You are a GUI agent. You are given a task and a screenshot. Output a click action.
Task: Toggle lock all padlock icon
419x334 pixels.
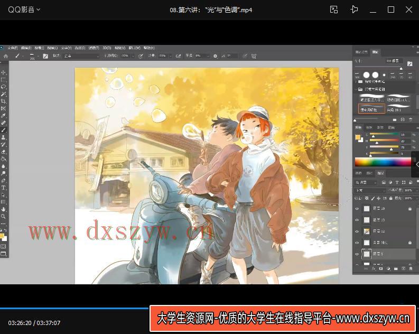coord(390,198)
